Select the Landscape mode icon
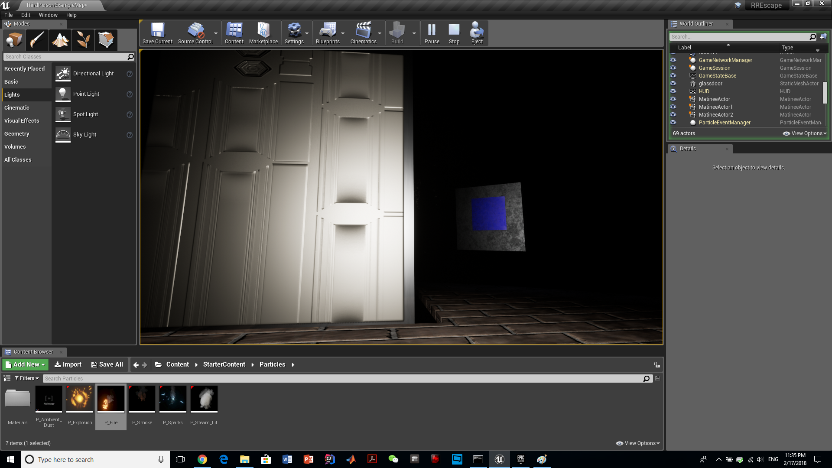The image size is (832, 468). pyautogui.click(x=60, y=40)
